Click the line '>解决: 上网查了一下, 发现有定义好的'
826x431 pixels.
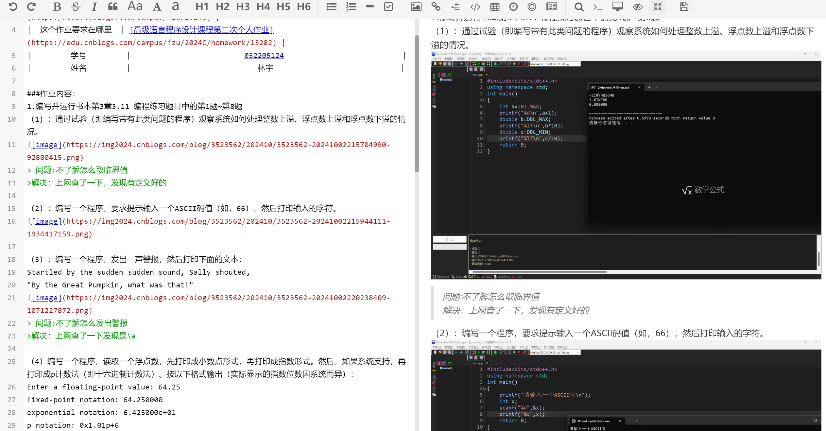pyautogui.click(x=97, y=183)
